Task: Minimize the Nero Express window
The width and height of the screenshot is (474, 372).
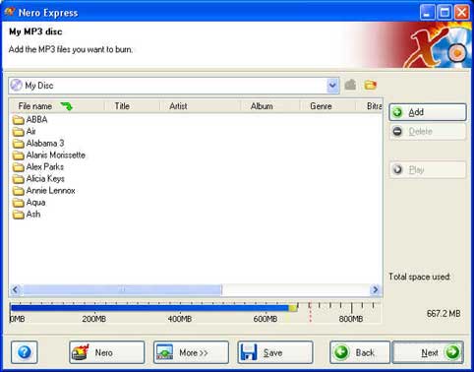Action: tap(427, 13)
